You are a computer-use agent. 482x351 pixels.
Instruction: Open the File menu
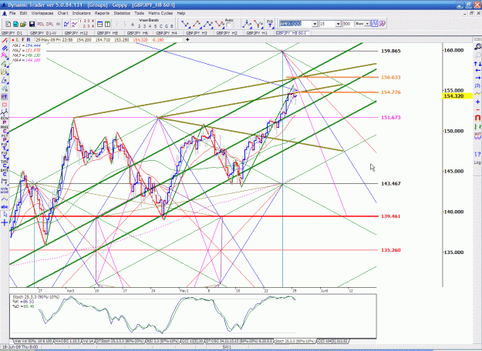[12, 13]
